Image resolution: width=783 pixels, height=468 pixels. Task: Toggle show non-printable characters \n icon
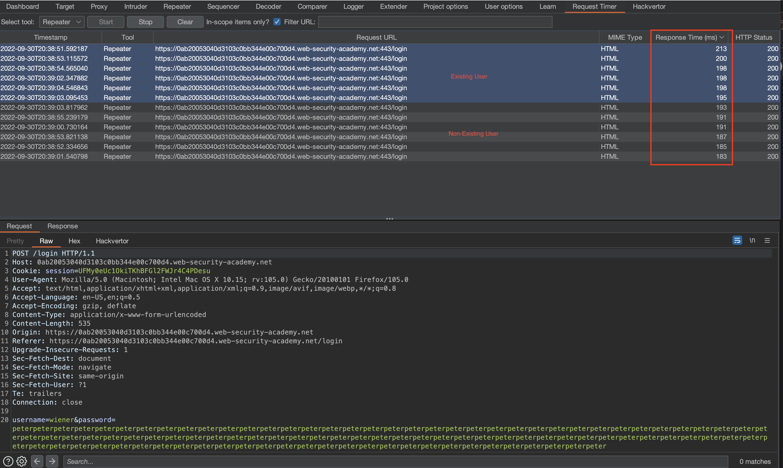(x=752, y=241)
